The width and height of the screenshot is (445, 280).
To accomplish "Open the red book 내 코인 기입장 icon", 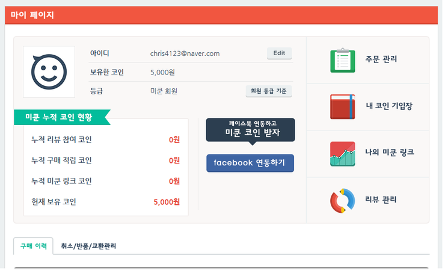I will tap(343, 107).
